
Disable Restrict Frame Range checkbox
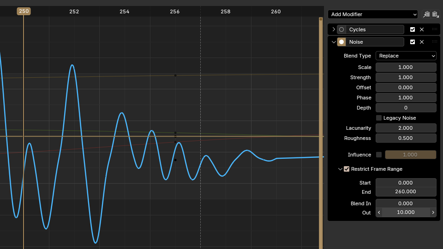[347, 169]
